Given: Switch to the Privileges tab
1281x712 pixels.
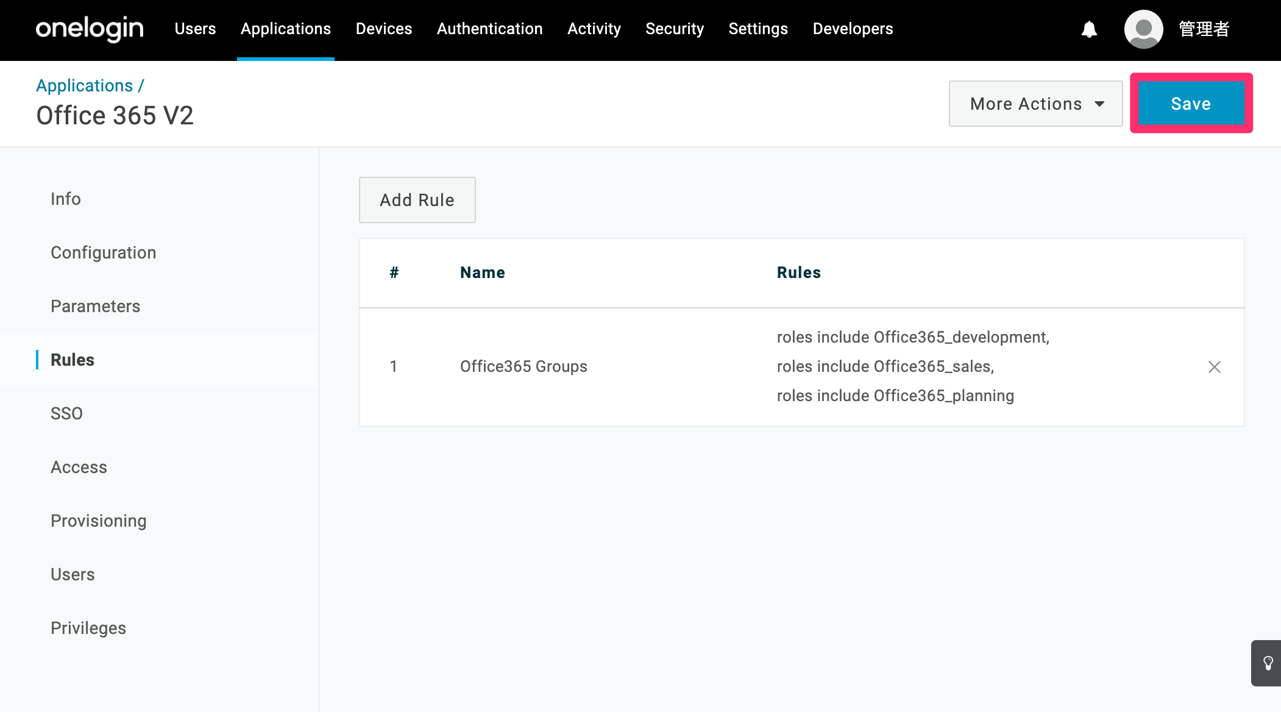Looking at the screenshot, I should pyautogui.click(x=88, y=628).
